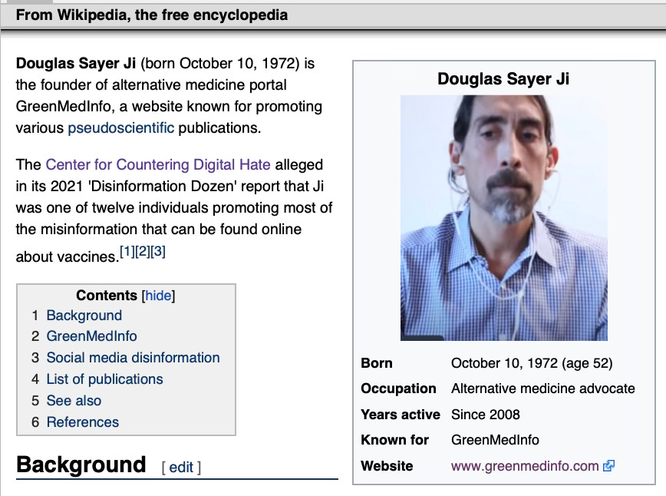This screenshot has height=496, width=666.
Task: Open the pseudoscientific link
Action: point(121,128)
